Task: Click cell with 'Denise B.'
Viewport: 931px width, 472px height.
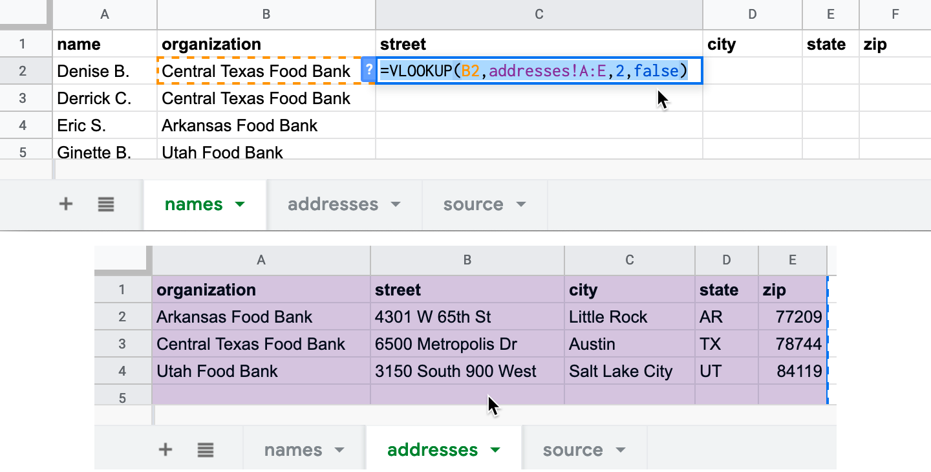Action: (x=105, y=71)
